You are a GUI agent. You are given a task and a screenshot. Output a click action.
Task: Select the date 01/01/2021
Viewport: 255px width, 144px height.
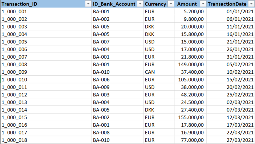[x=240, y=12]
